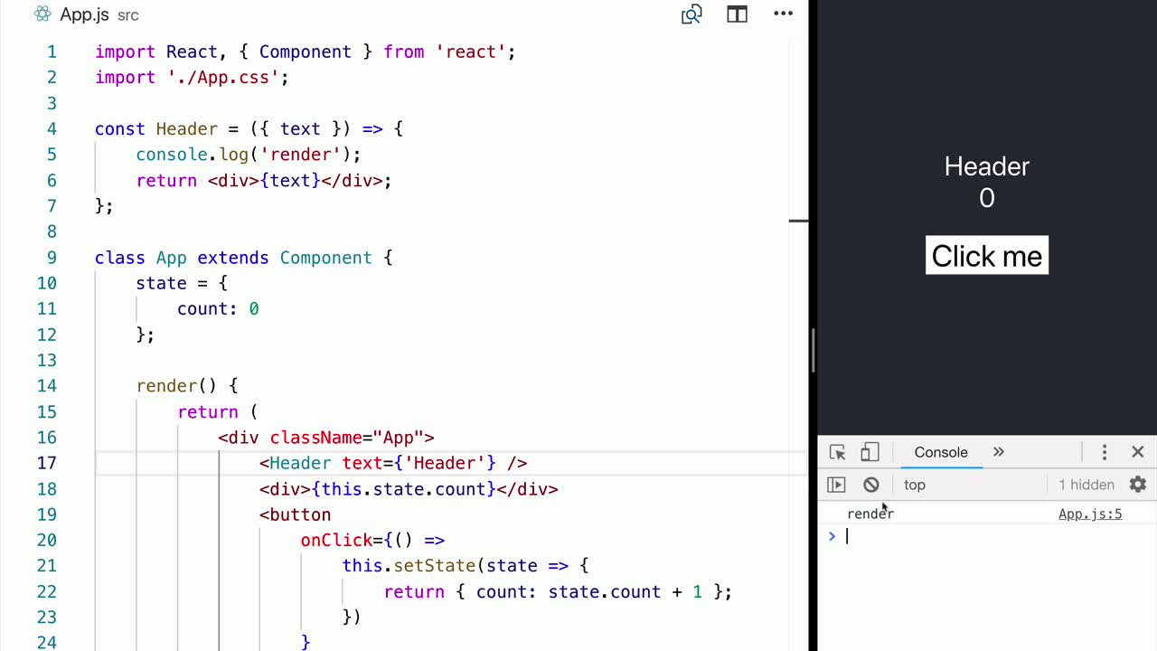The height and width of the screenshot is (651, 1157).
Task: Open the more options ellipsis menu
Action: pyautogui.click(x=783, y=14)
